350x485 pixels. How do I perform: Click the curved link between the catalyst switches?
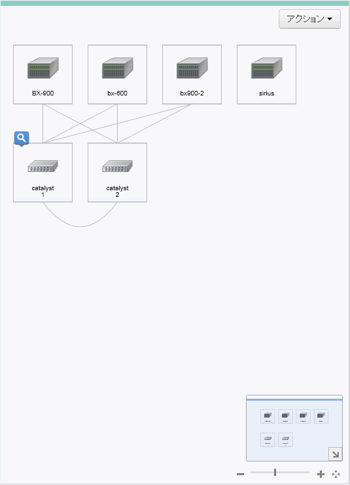coord(80,226)
